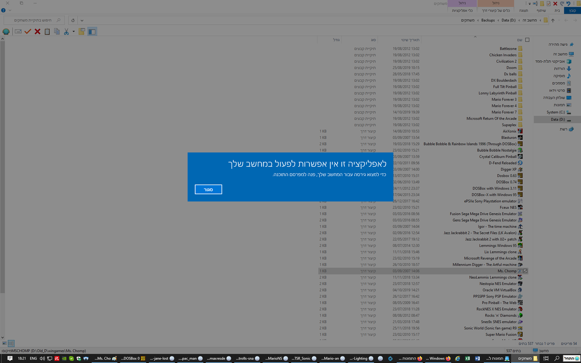Toggle the select-all checkbox in the שם header
The height and width of the screenshot is (363, 581).
tap(527, 40)
